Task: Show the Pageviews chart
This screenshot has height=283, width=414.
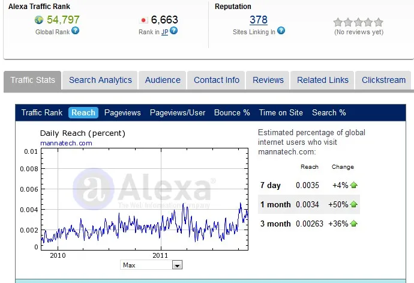Action: [122, 113]
